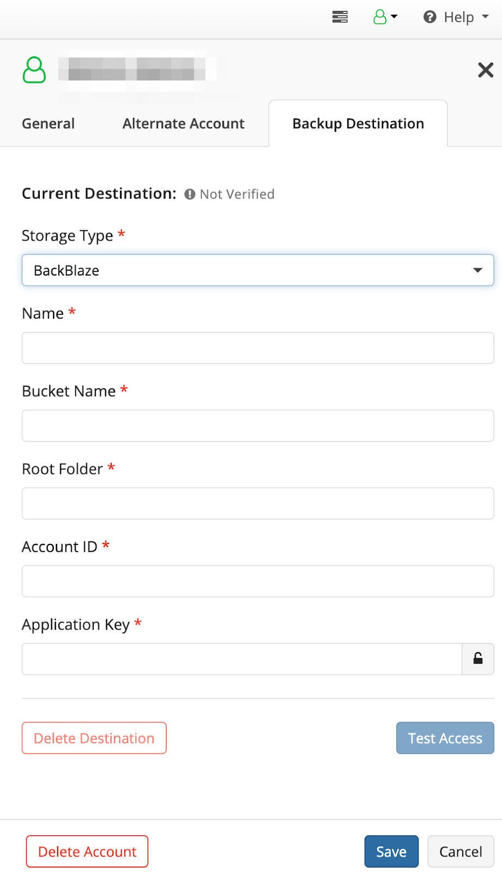This screenshot has width=502, height=873.
Task: Click the Delete Account button
Action: point(87,851)
